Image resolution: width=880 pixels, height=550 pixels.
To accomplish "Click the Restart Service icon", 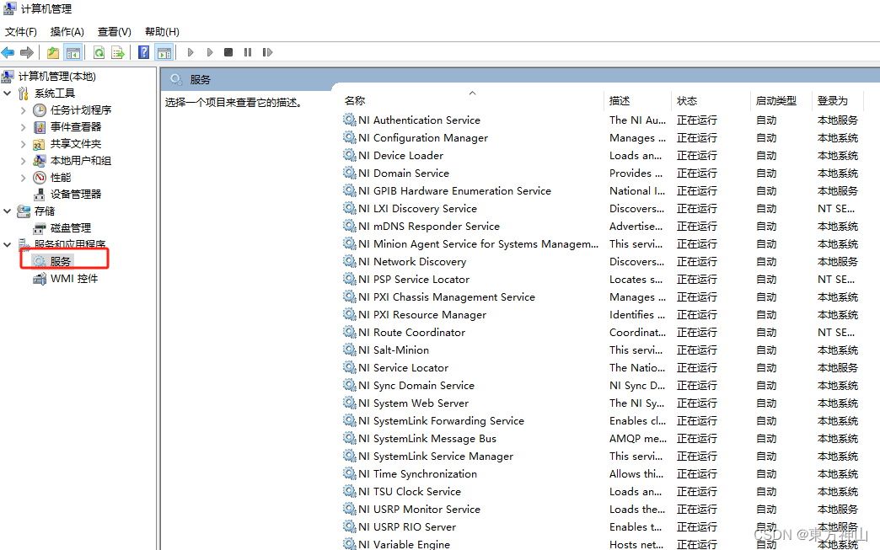I will pyautogui.click(x=268, y=52).
